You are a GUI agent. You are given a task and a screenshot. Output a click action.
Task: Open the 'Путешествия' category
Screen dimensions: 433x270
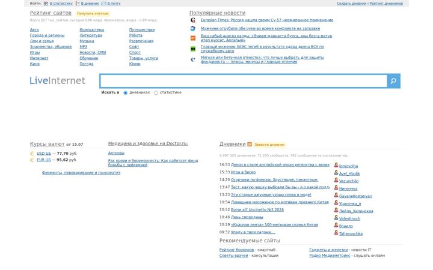click(142, 30)
